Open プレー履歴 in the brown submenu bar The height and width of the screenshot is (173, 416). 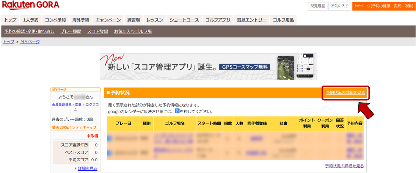pyautogui.click(x=71, y=31)
